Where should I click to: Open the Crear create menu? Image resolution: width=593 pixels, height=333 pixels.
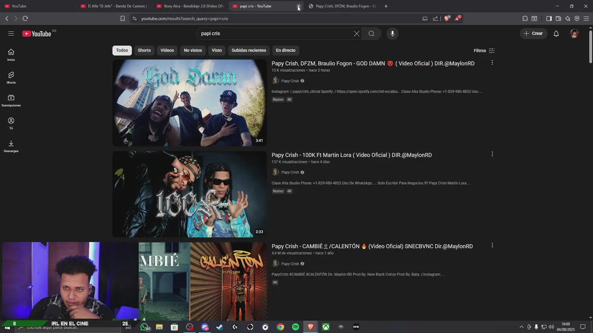pyautogui.click(x=534, y=34)
